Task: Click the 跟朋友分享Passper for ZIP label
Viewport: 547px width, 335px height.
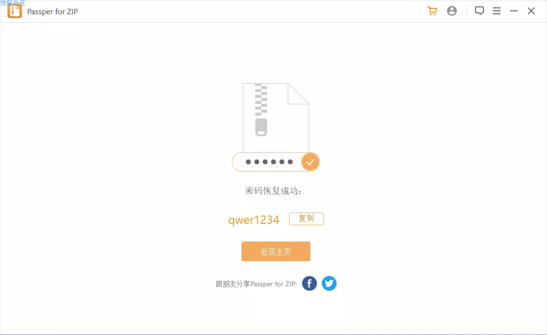Action: pyautogui.click(x=256, y=284)
